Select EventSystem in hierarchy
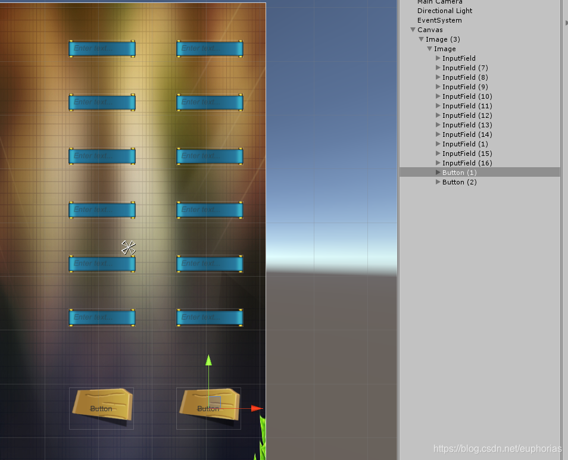This screenshot has width=568, height=460. [439, 20]
